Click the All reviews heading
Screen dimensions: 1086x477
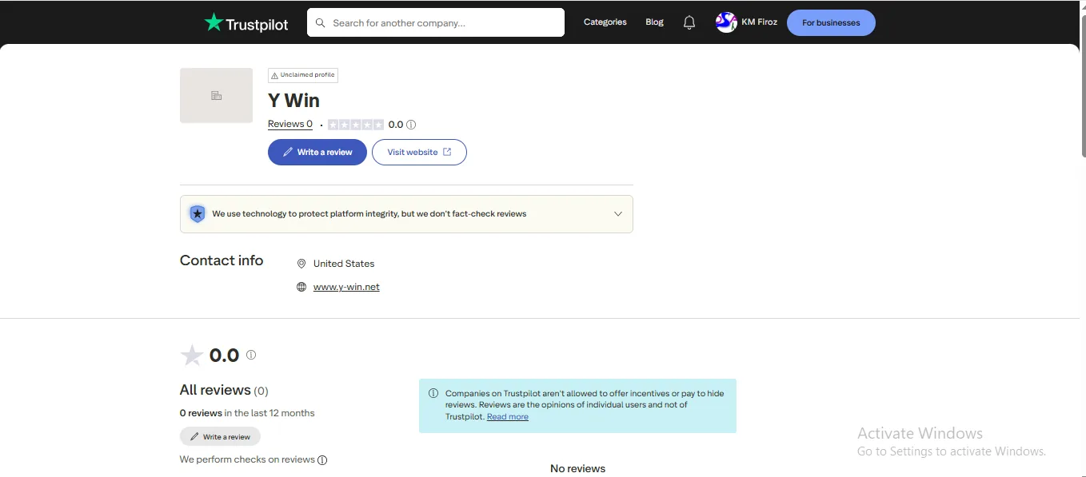(x=216, y=390)
